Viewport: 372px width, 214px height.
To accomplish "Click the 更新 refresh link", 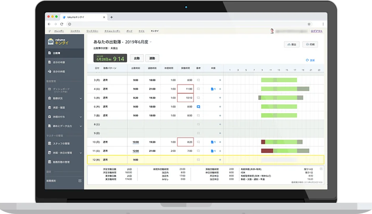I will pos(310,61).
